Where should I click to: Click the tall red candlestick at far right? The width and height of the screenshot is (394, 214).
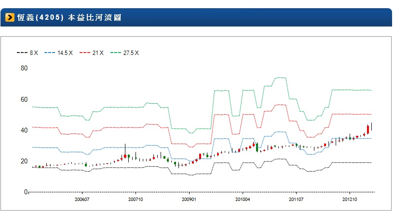368,130
